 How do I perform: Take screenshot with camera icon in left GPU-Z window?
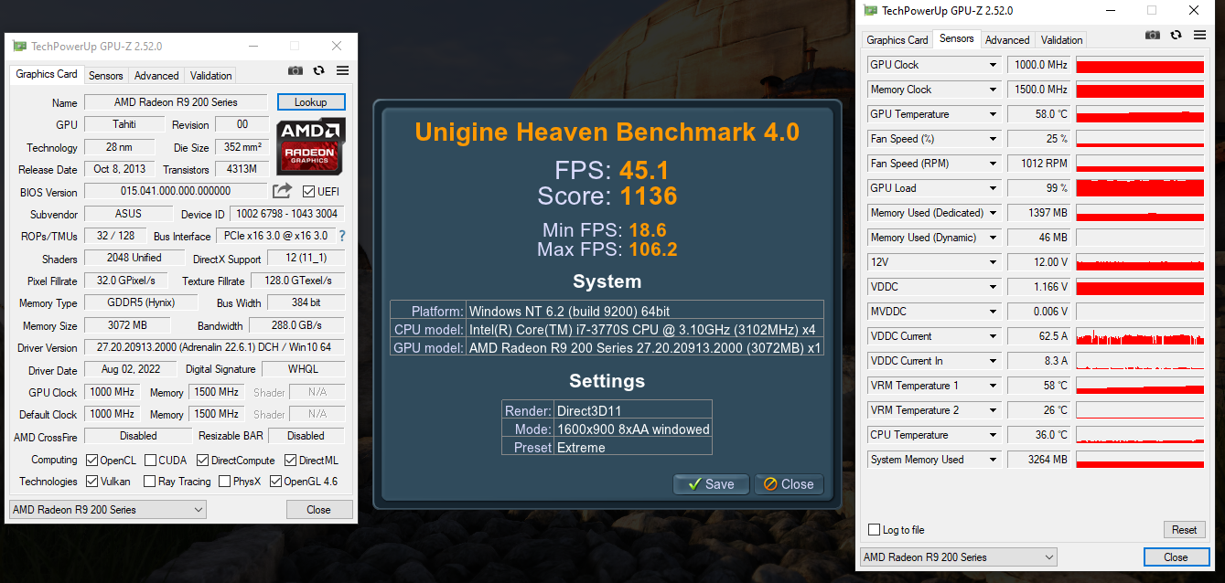tap(296, 70)
